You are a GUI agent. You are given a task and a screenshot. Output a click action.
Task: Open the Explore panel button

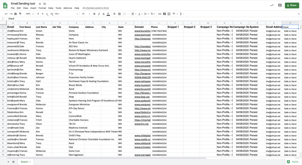pyautogui.click(x=293, y=162)
